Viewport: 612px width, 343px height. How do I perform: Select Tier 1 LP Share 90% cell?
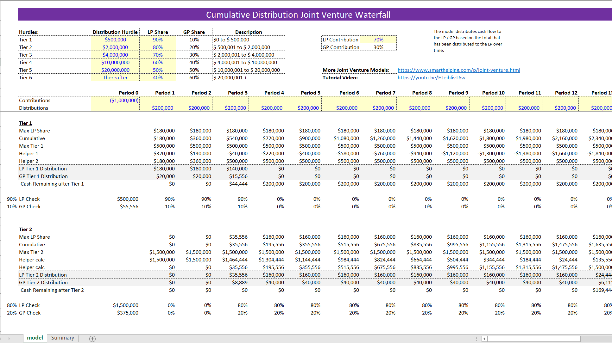coord(158,40)
